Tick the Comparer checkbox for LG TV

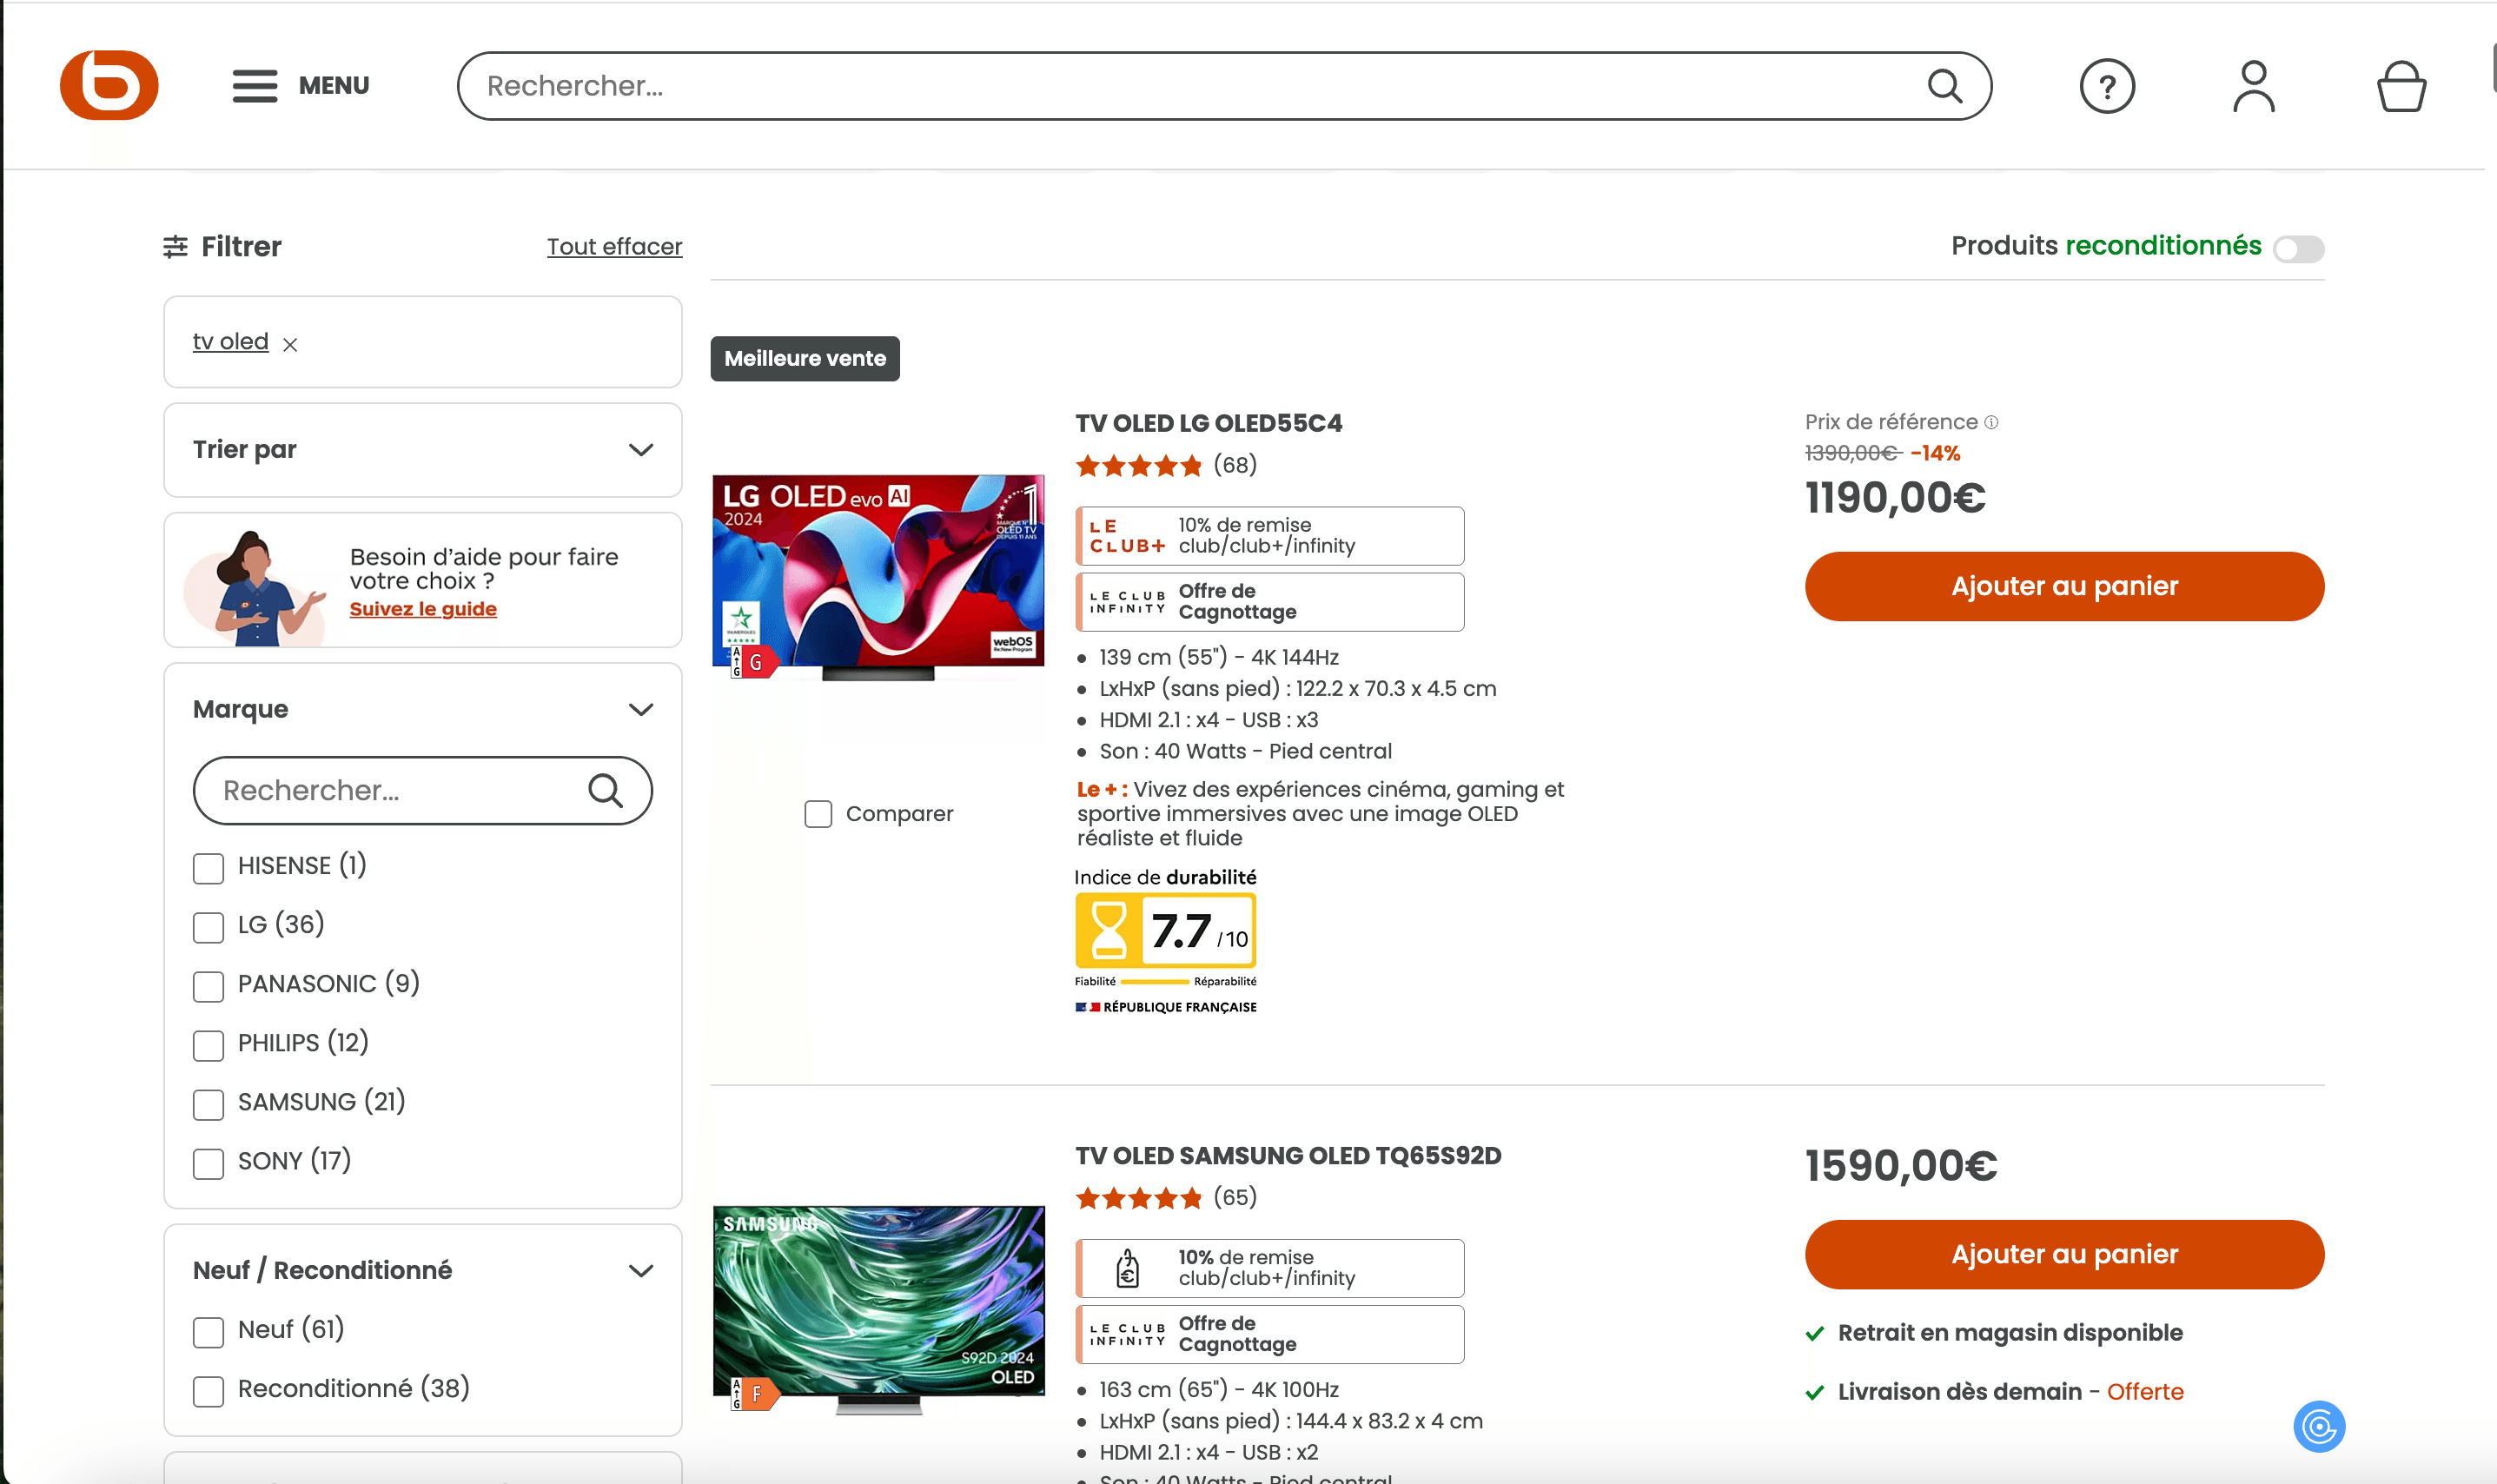818,814
